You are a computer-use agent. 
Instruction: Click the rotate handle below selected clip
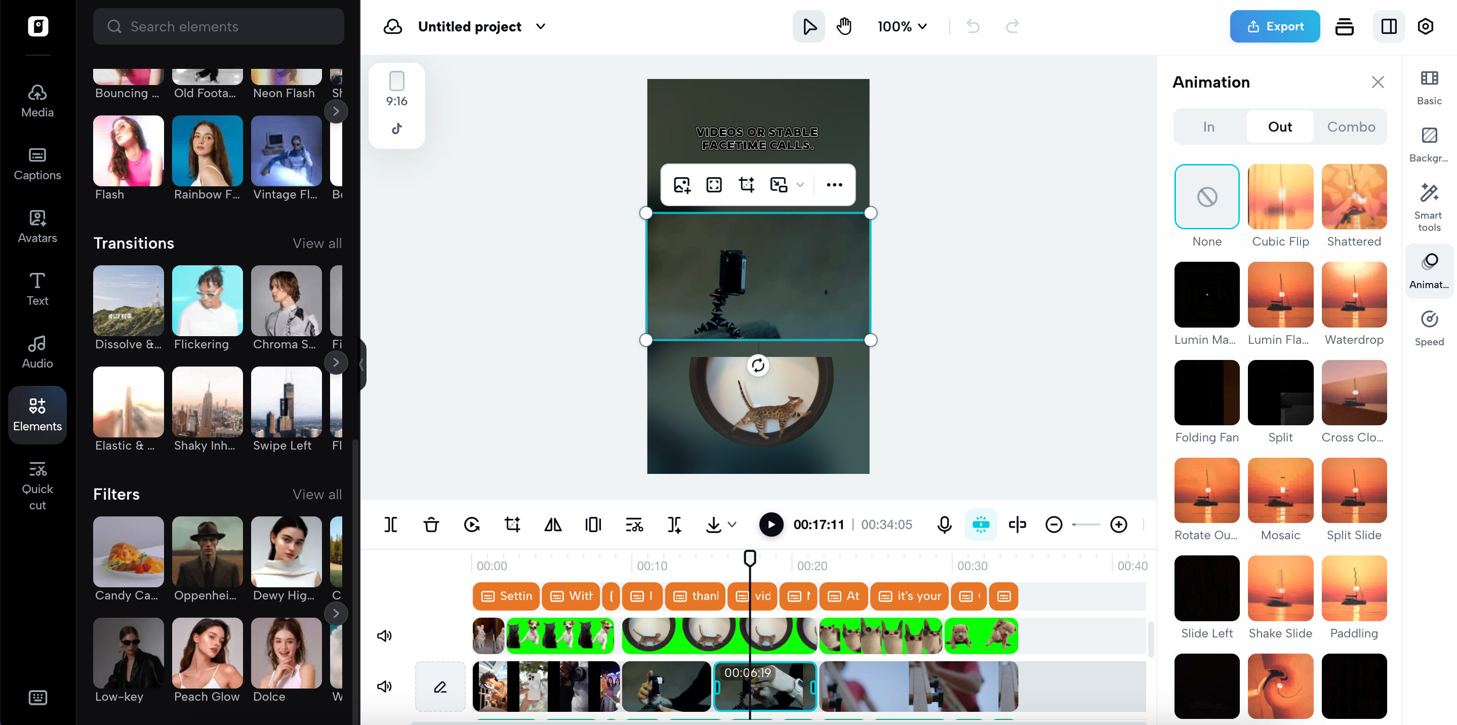(x=758, y=366)
